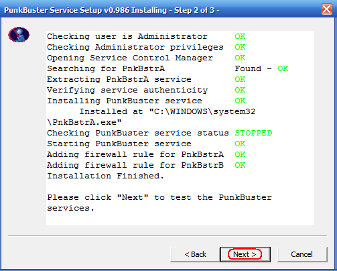Click 'Adding firewall rule for PnkBstrA' line

point(135,154)
